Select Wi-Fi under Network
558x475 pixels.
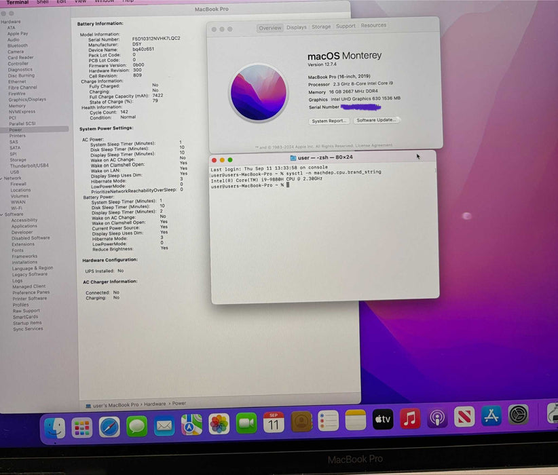click(16, 208)
